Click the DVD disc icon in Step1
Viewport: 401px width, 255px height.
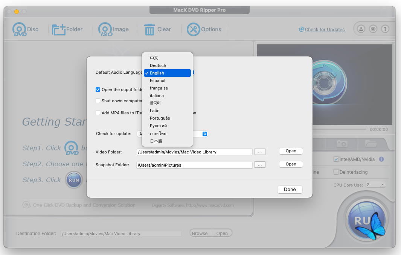71,148
